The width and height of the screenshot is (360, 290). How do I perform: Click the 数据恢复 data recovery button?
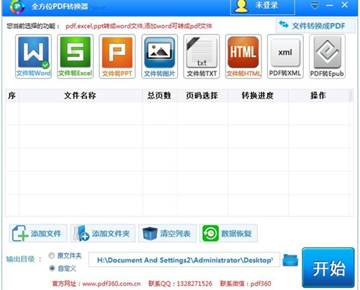point(228,233)
